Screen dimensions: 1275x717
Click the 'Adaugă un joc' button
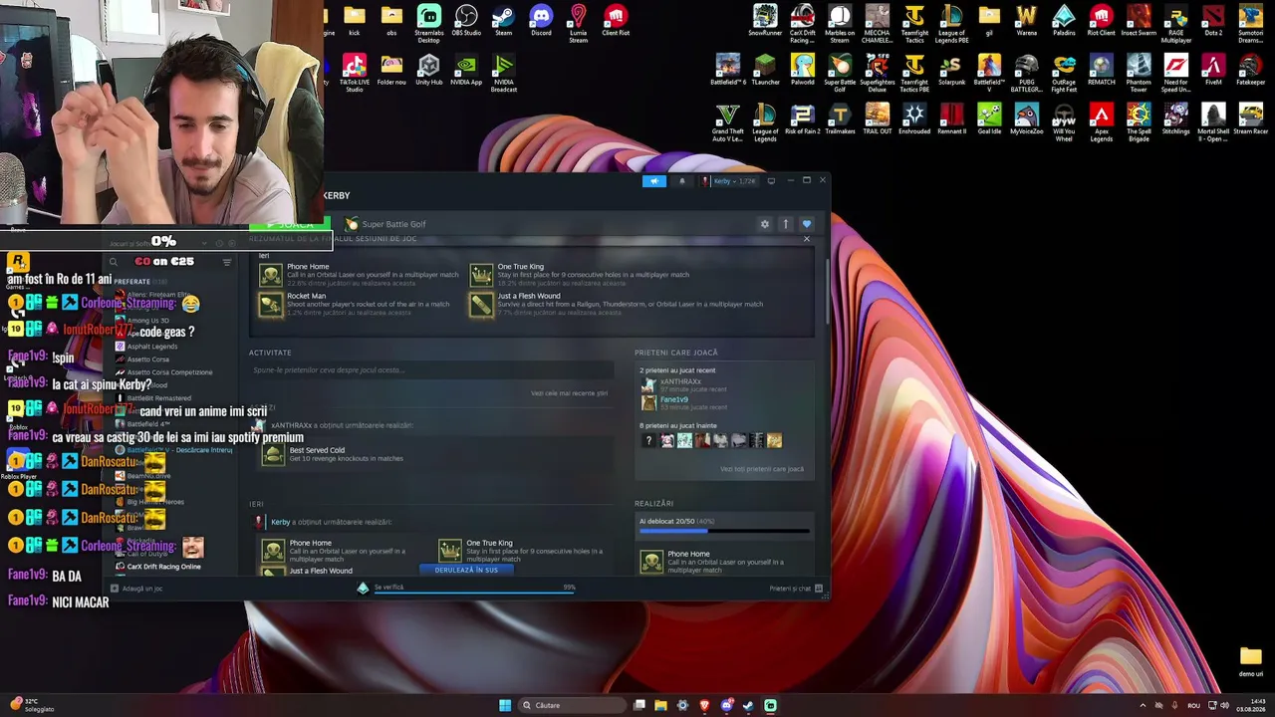point(137,589)
